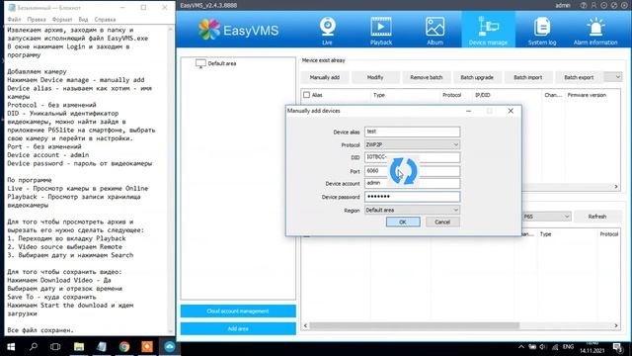Click the Default area monitor icon
Image resolution: width=632 pixels, height=356 pixels.
(200, 63)
